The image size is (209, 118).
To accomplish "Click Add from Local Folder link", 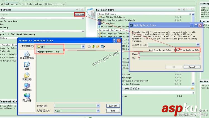I will 161,50.
